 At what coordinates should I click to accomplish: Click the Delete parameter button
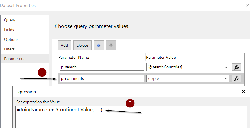coord(82,45)
